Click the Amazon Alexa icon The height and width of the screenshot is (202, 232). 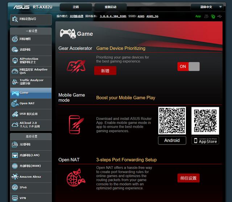[15, 177]
